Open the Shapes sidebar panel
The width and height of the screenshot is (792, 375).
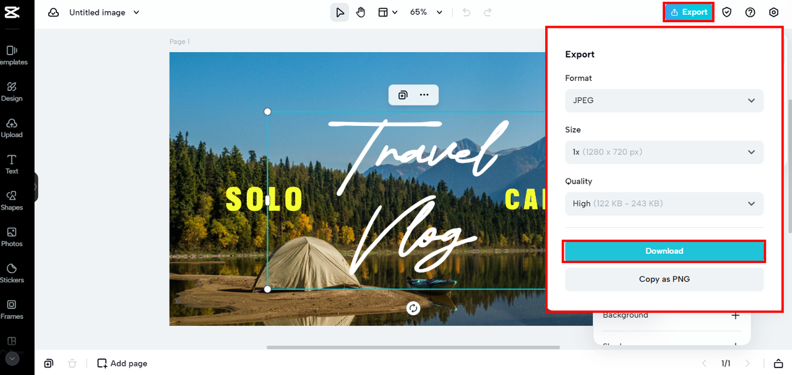[x=12, y=201]
